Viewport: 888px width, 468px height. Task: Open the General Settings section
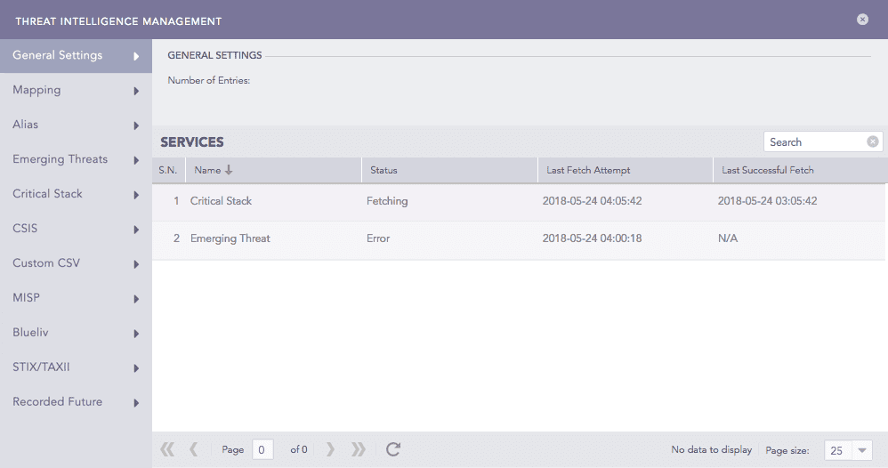tap(76, 55)
